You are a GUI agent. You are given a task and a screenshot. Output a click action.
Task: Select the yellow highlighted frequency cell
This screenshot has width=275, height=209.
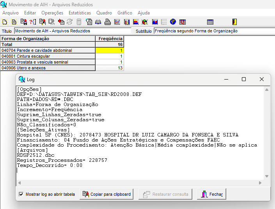(110, 51)
